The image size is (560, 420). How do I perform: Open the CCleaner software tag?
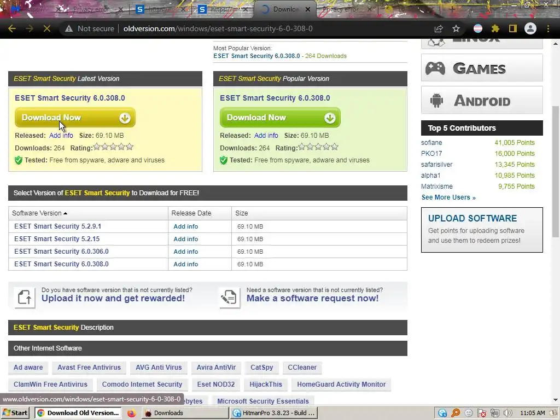[302, 367]
